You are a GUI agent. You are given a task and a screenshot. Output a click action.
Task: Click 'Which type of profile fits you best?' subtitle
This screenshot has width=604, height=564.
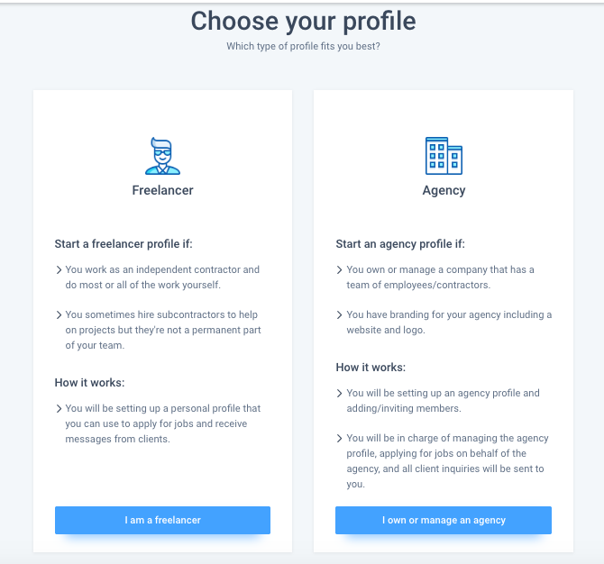303,46
